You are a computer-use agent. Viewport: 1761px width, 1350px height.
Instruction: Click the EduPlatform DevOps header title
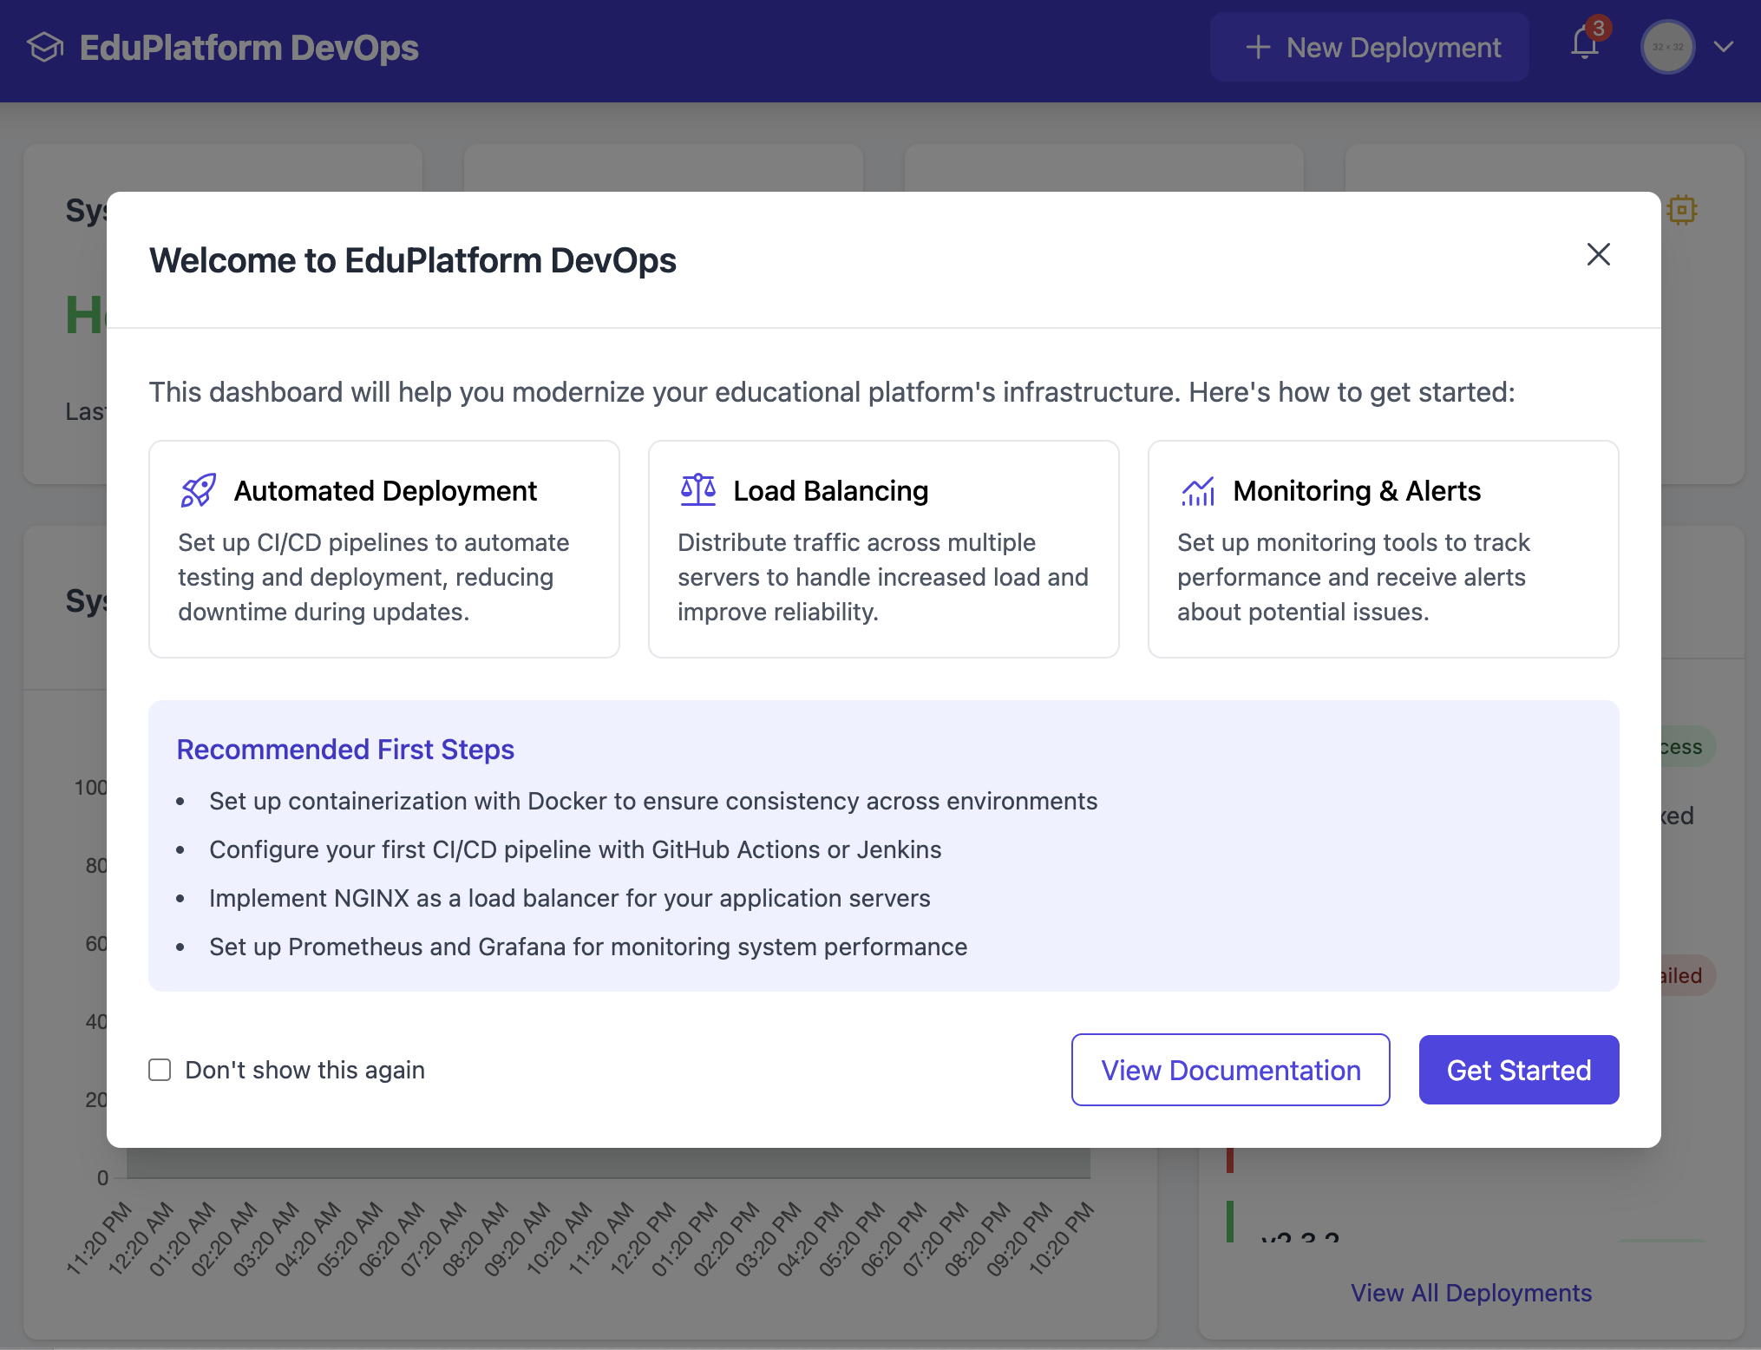[x=249, y=48]
